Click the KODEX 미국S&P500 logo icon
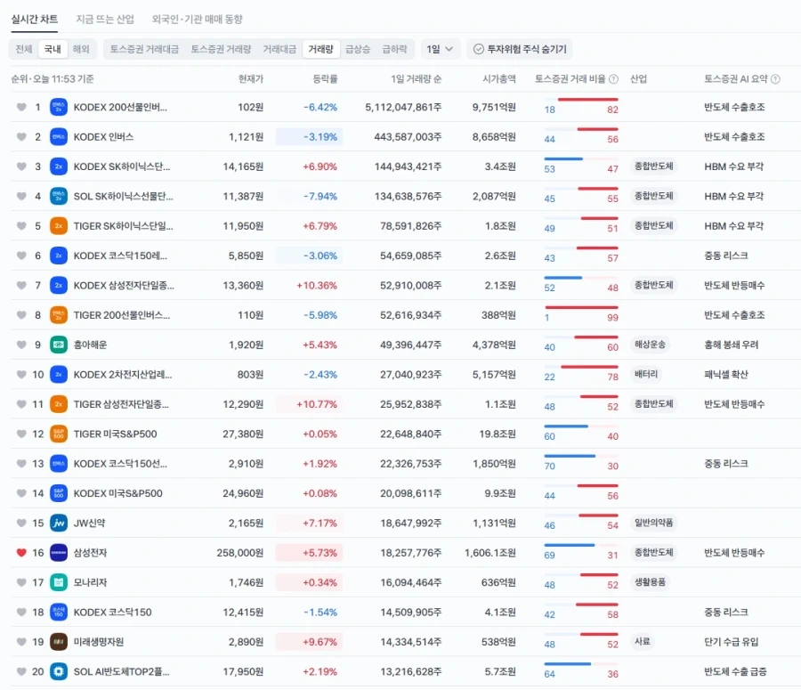Screen dimensions: 801x690 (x=59, y=493)
